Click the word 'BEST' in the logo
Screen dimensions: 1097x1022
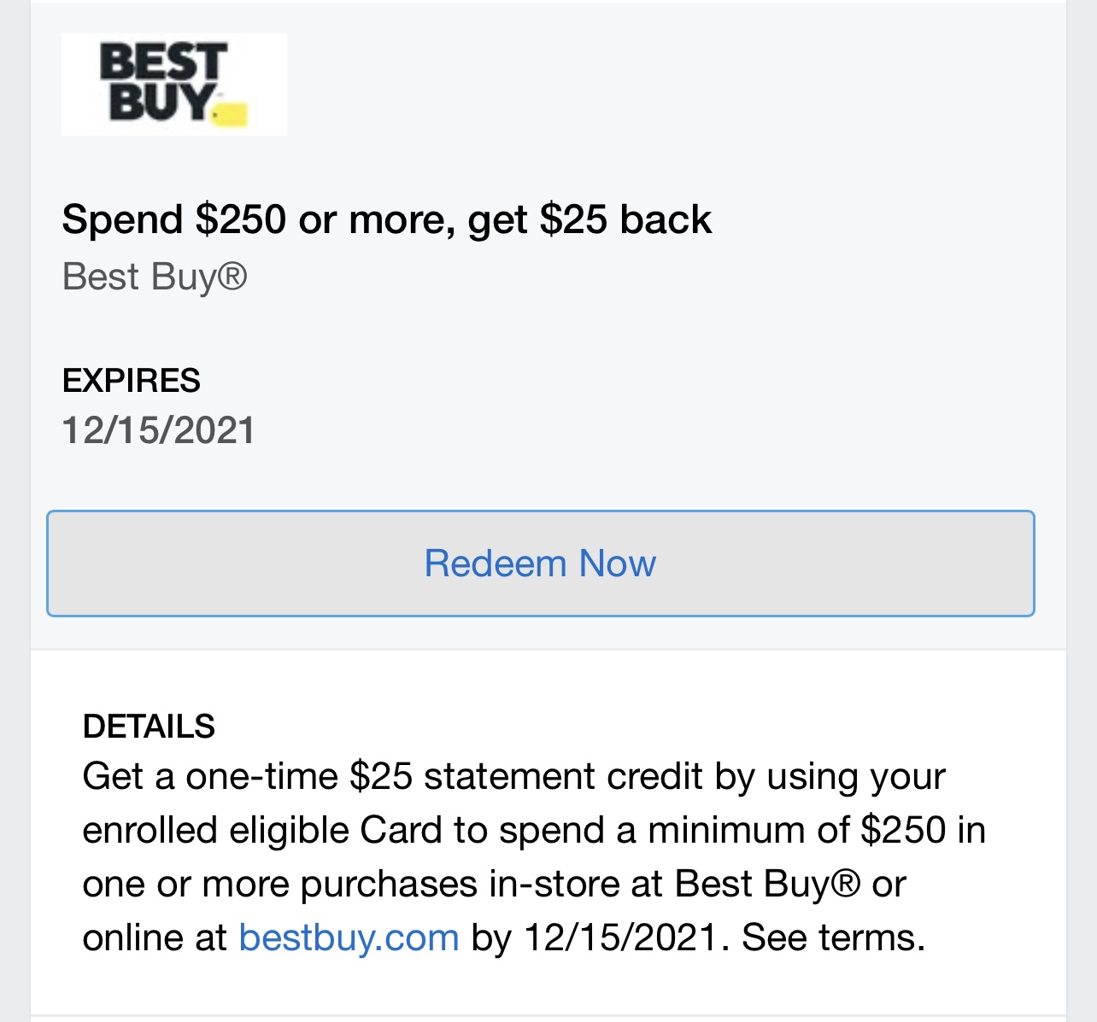click(162, 63)
